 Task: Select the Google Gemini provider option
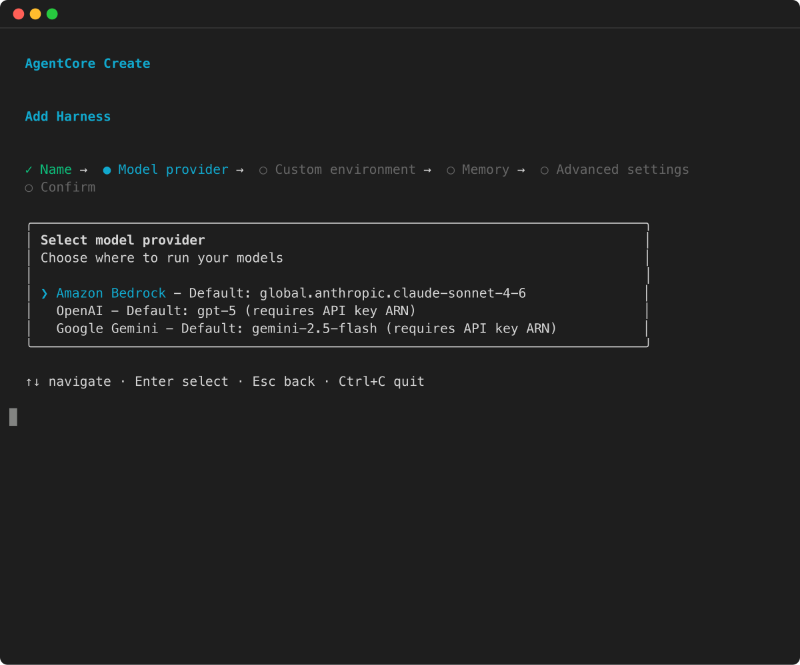tap(306, 329)
